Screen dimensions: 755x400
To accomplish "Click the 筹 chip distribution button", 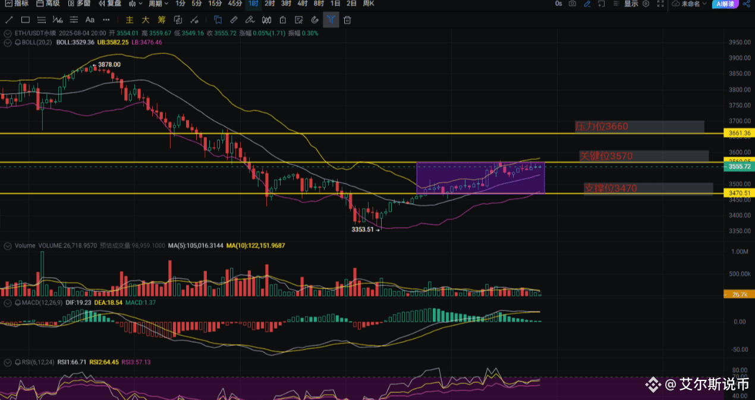I will pos(162,20).
